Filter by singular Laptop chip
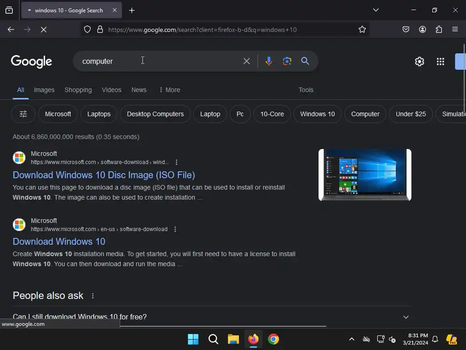The height and width of the screenshot is (350, 466). pyautogui.click(x=210, y=114)
